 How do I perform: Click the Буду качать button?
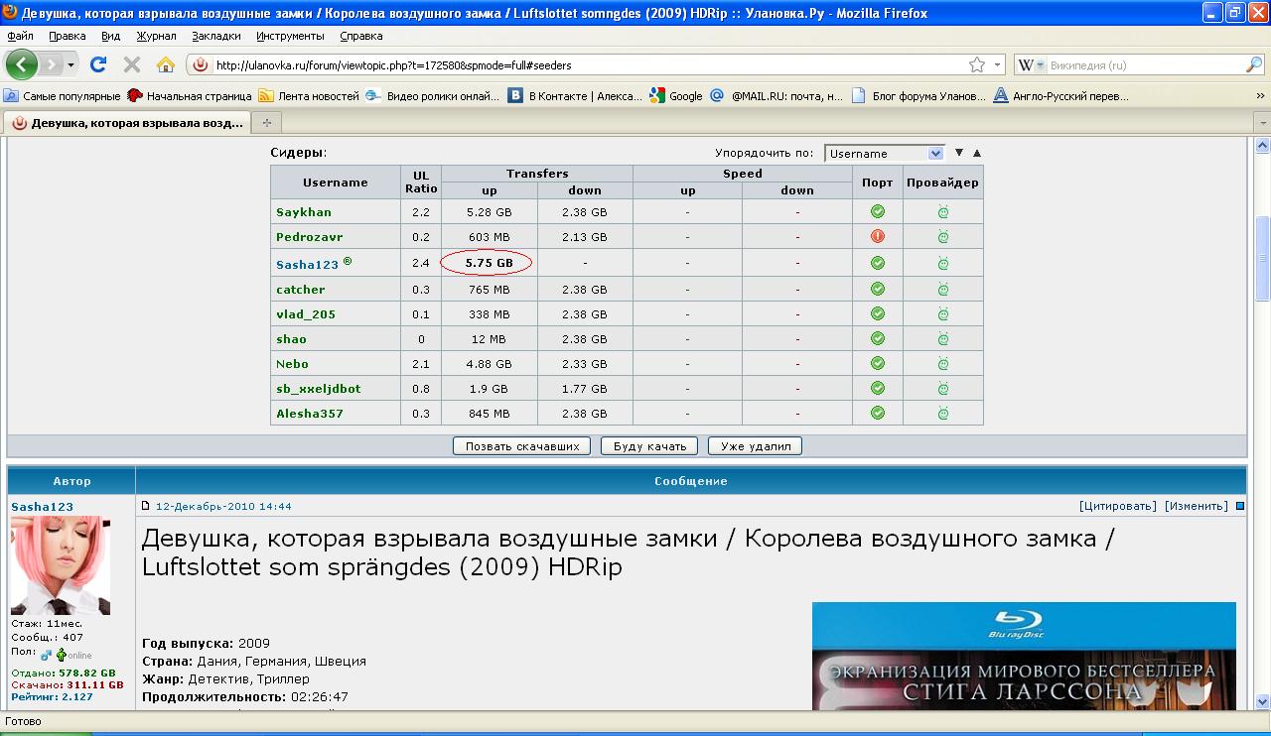click(x=649, y=446)
